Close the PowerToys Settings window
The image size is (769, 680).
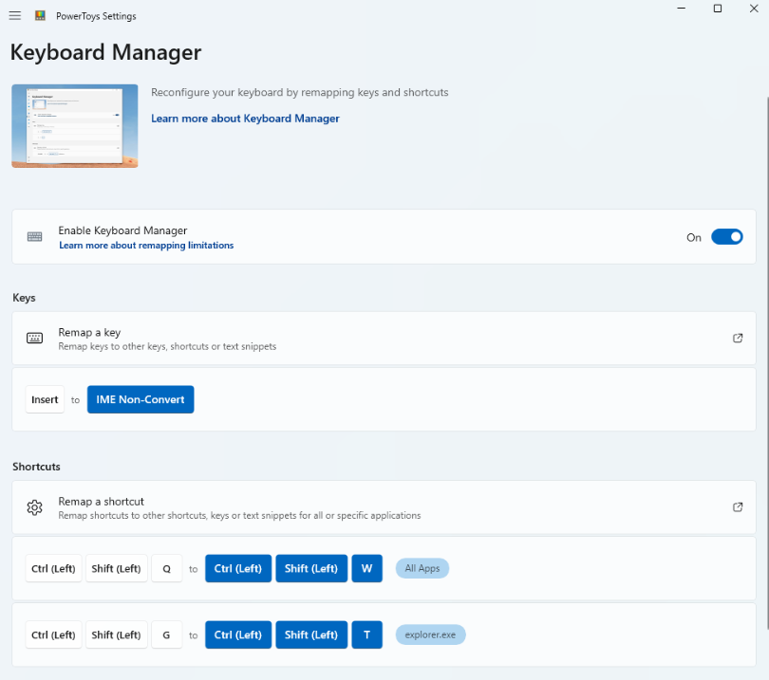pyautogui.click(x=755, y=9)
